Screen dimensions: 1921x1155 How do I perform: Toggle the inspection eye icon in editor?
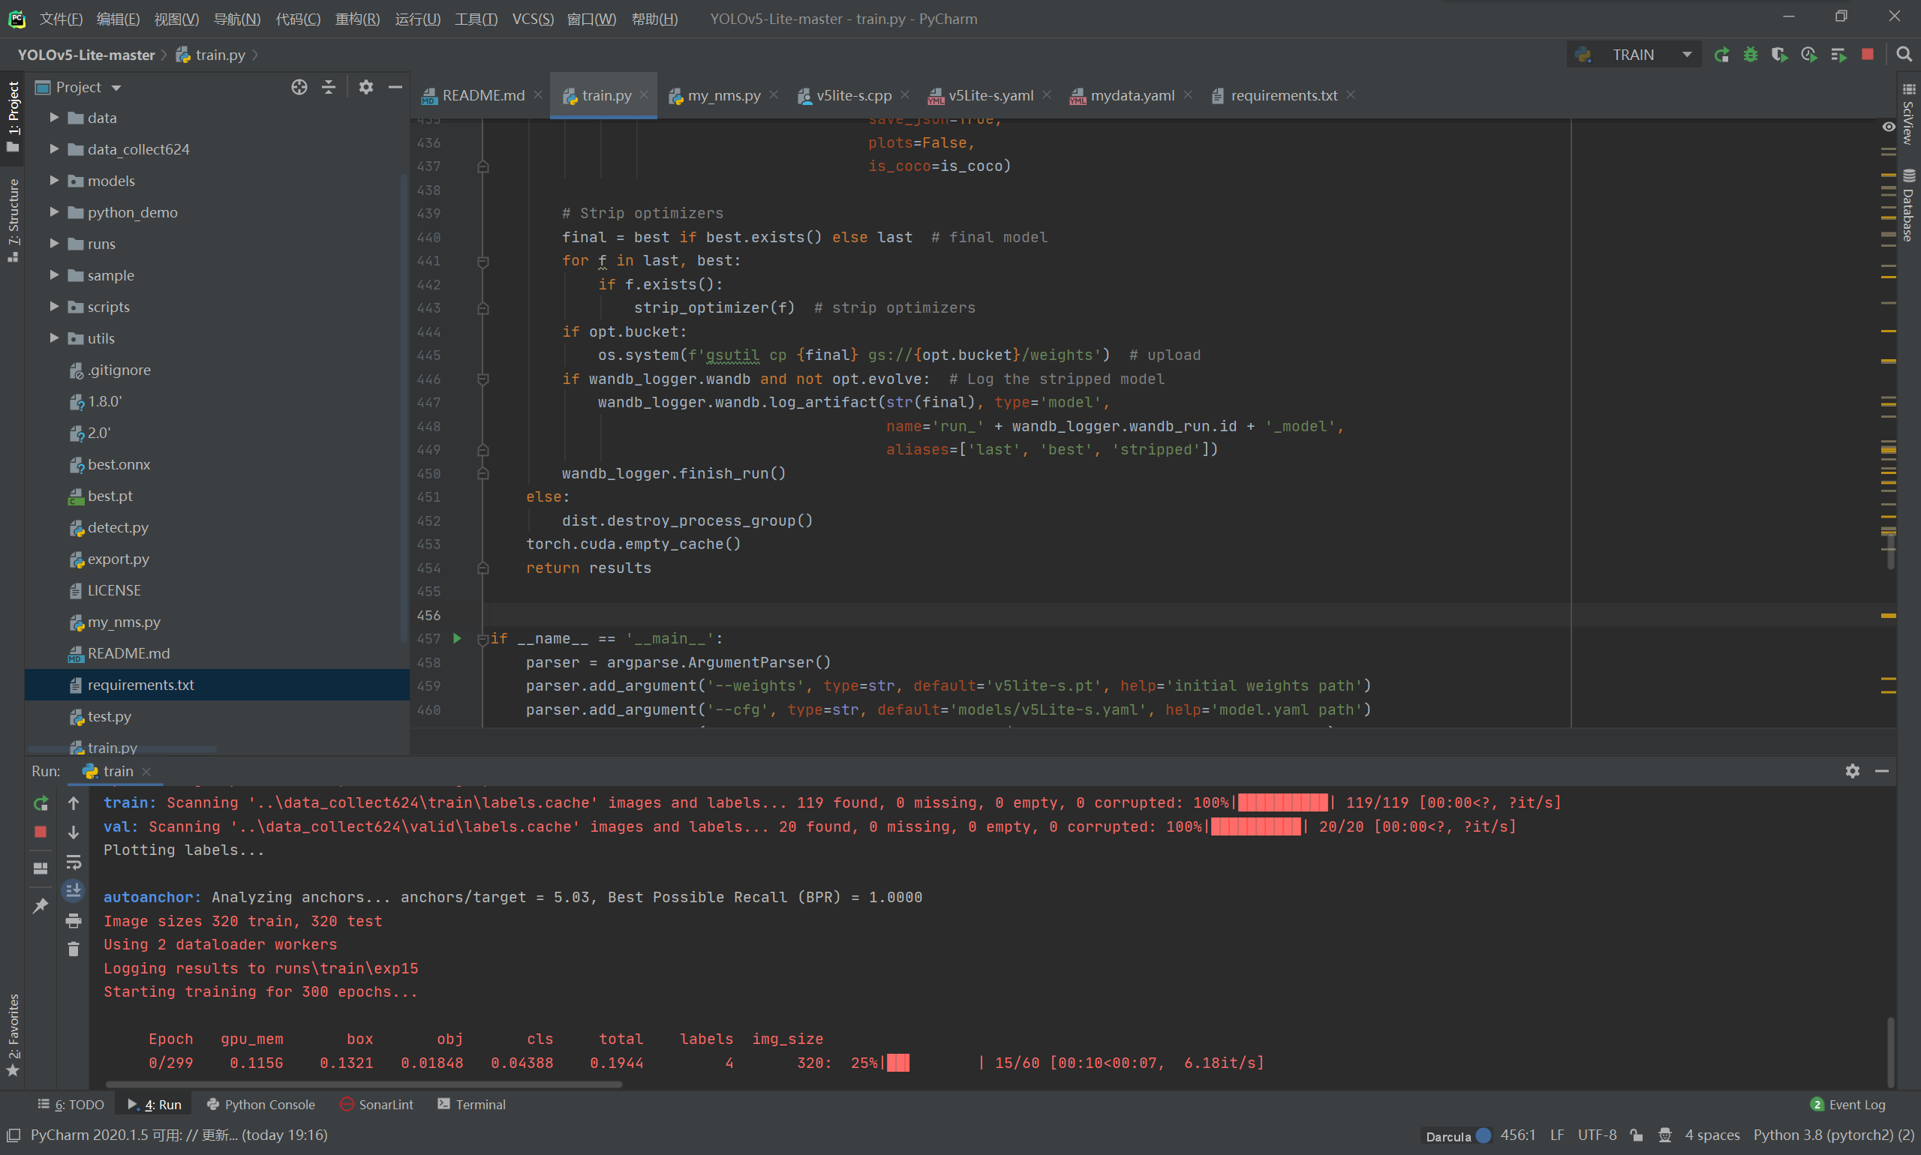coord(1888,127)
